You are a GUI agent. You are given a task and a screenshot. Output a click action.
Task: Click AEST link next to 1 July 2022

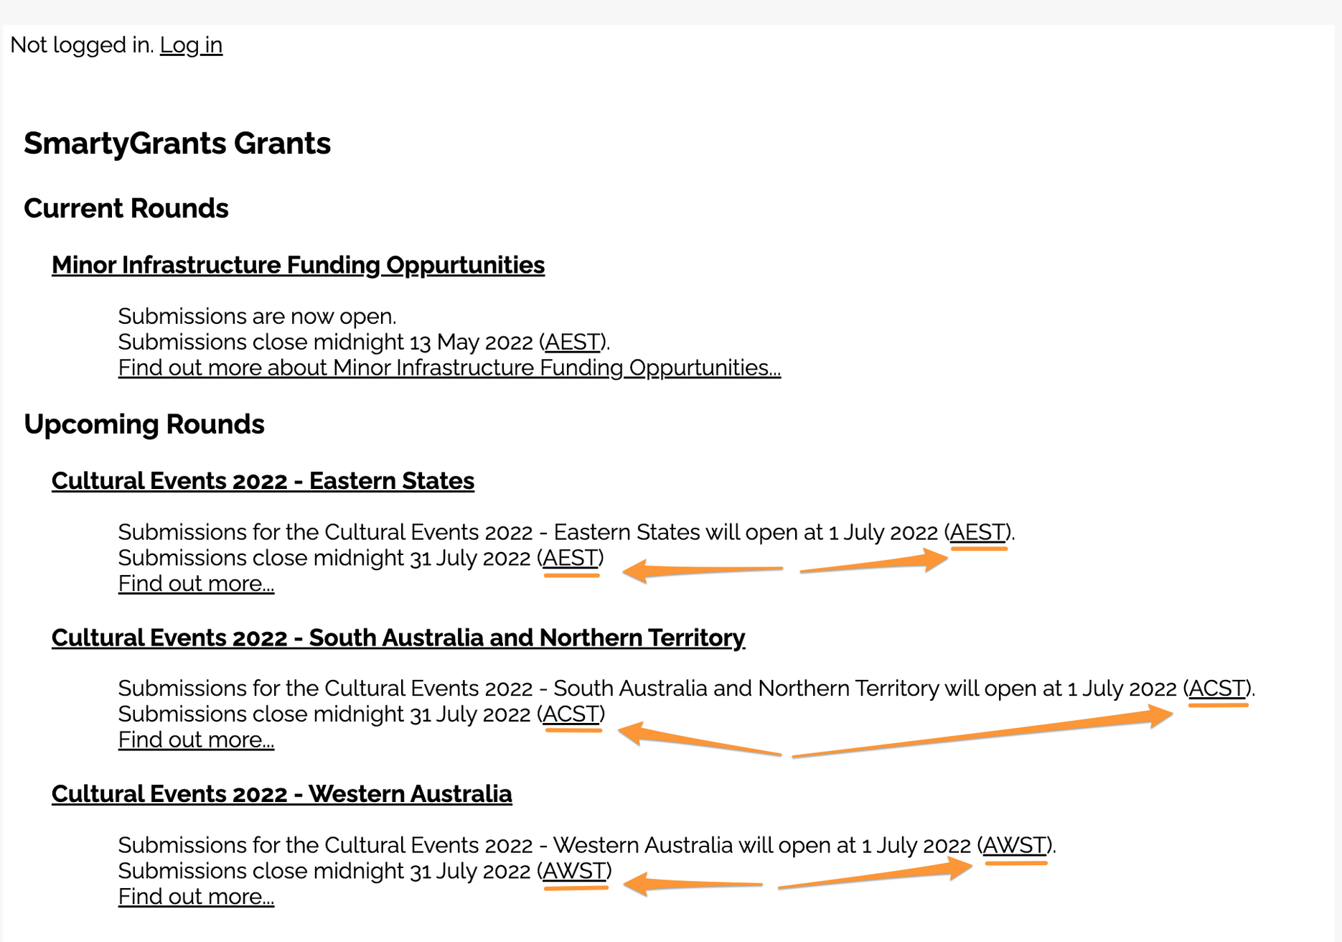(977, 532)
